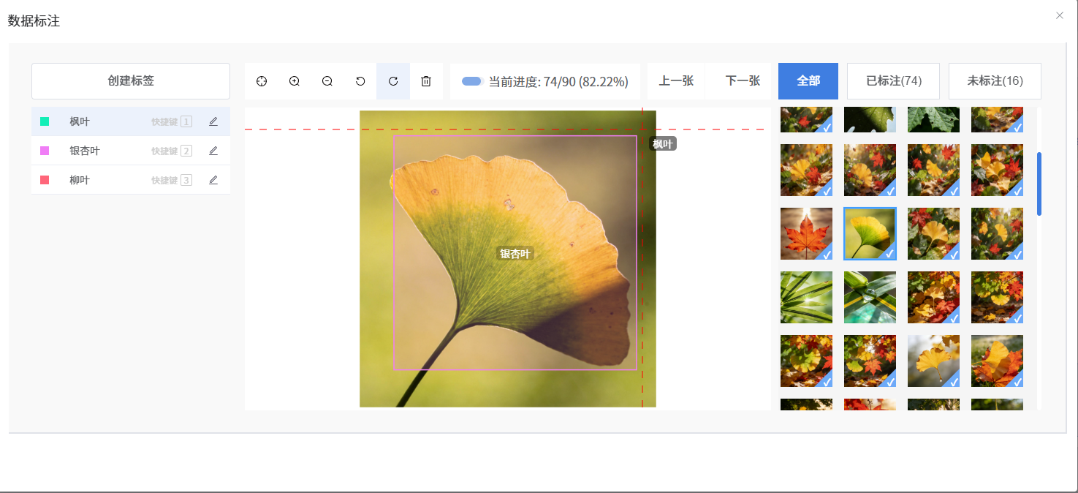The height and width of the screenshot is (493, 1078).
Task: Edit the 银杏叶 label entry
Action: click(x=213, y=150)
